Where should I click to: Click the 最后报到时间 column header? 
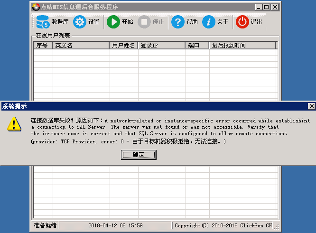242,46
